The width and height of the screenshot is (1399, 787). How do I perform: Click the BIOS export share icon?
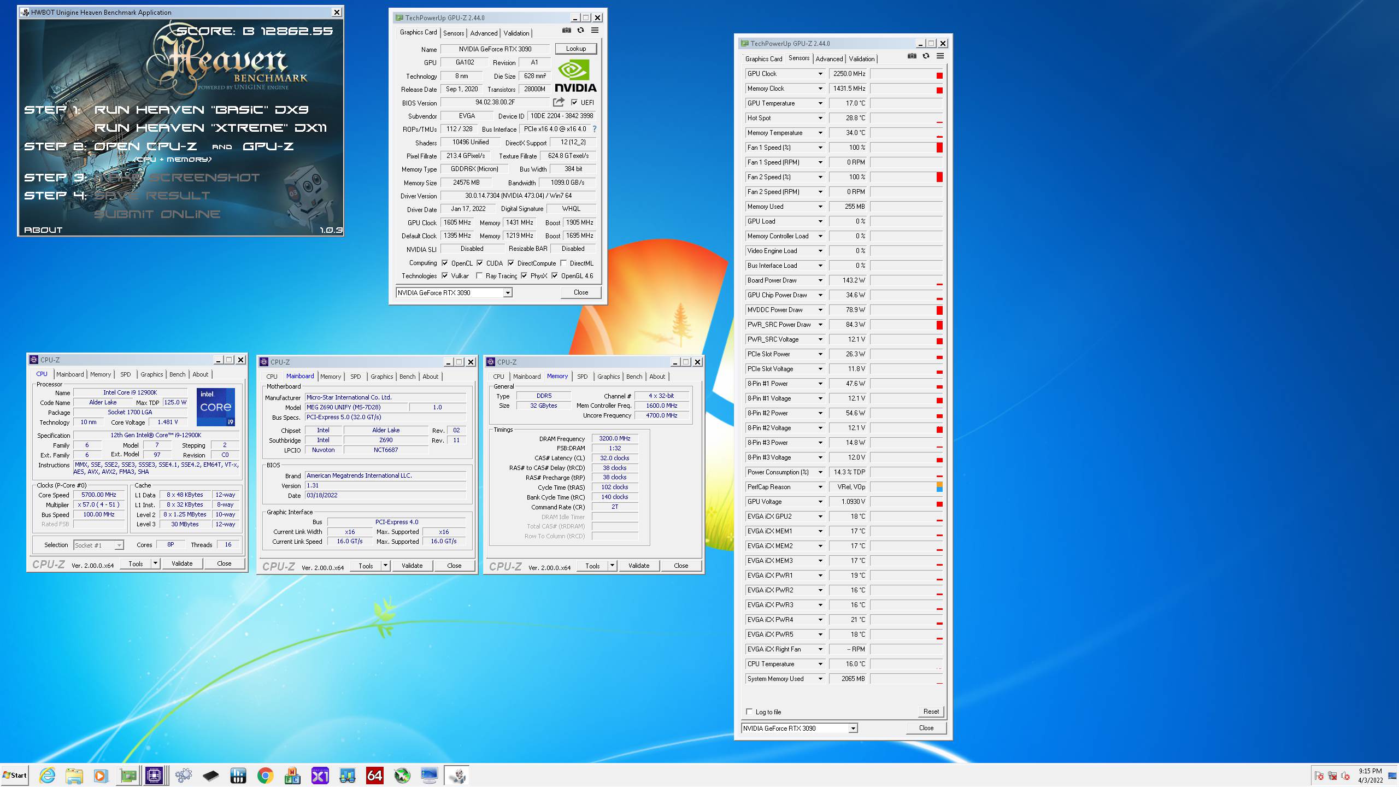coord(559,102)
